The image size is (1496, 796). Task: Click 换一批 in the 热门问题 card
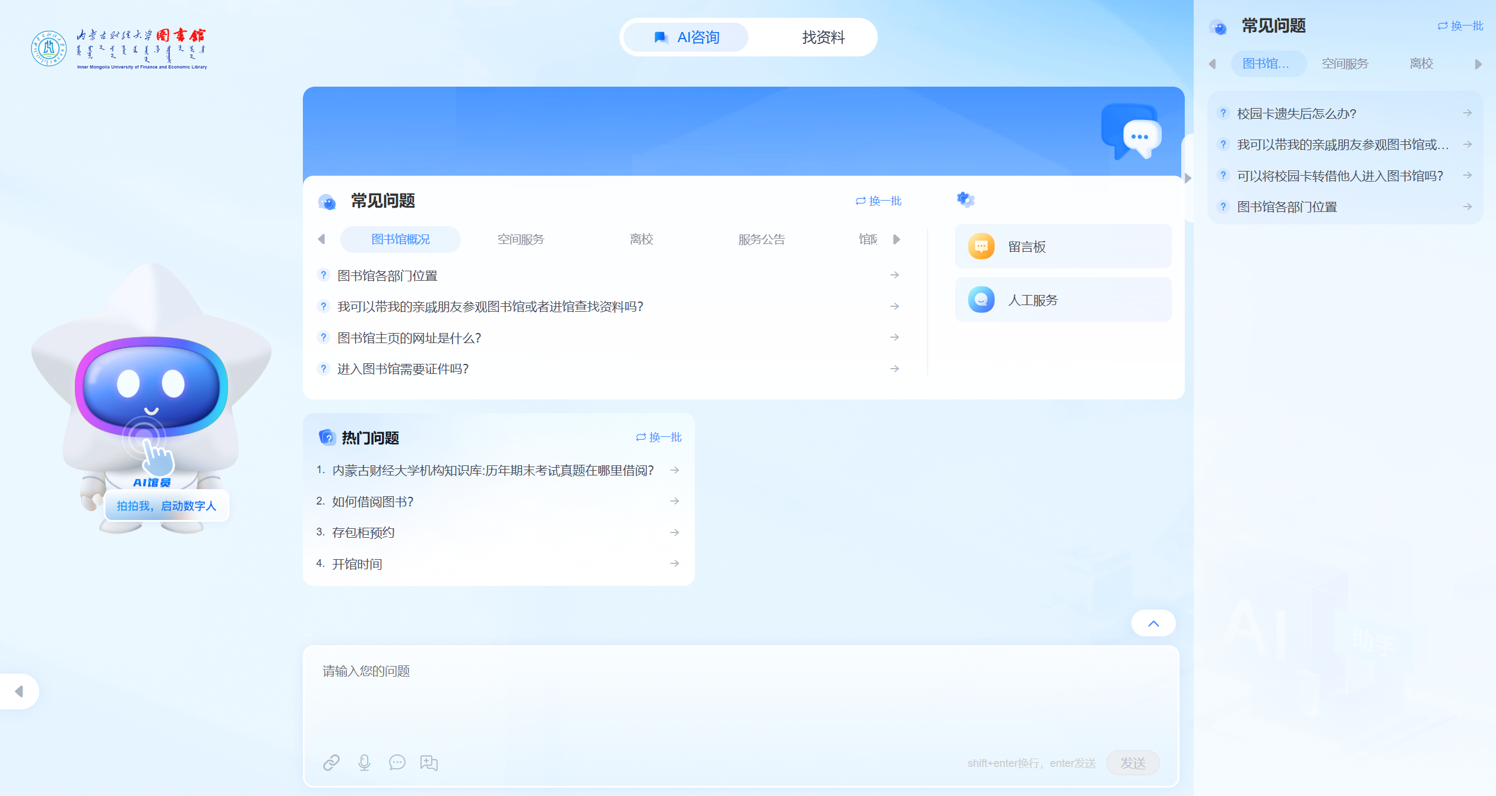pyautogui.click(x=659, y=437)
